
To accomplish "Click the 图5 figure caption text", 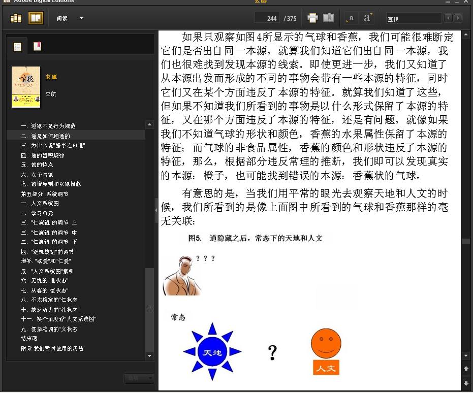I will (255, 238).
